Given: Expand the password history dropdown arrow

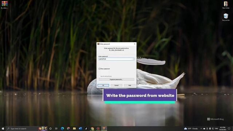Looking at the screenshot, I should point(133,59).
